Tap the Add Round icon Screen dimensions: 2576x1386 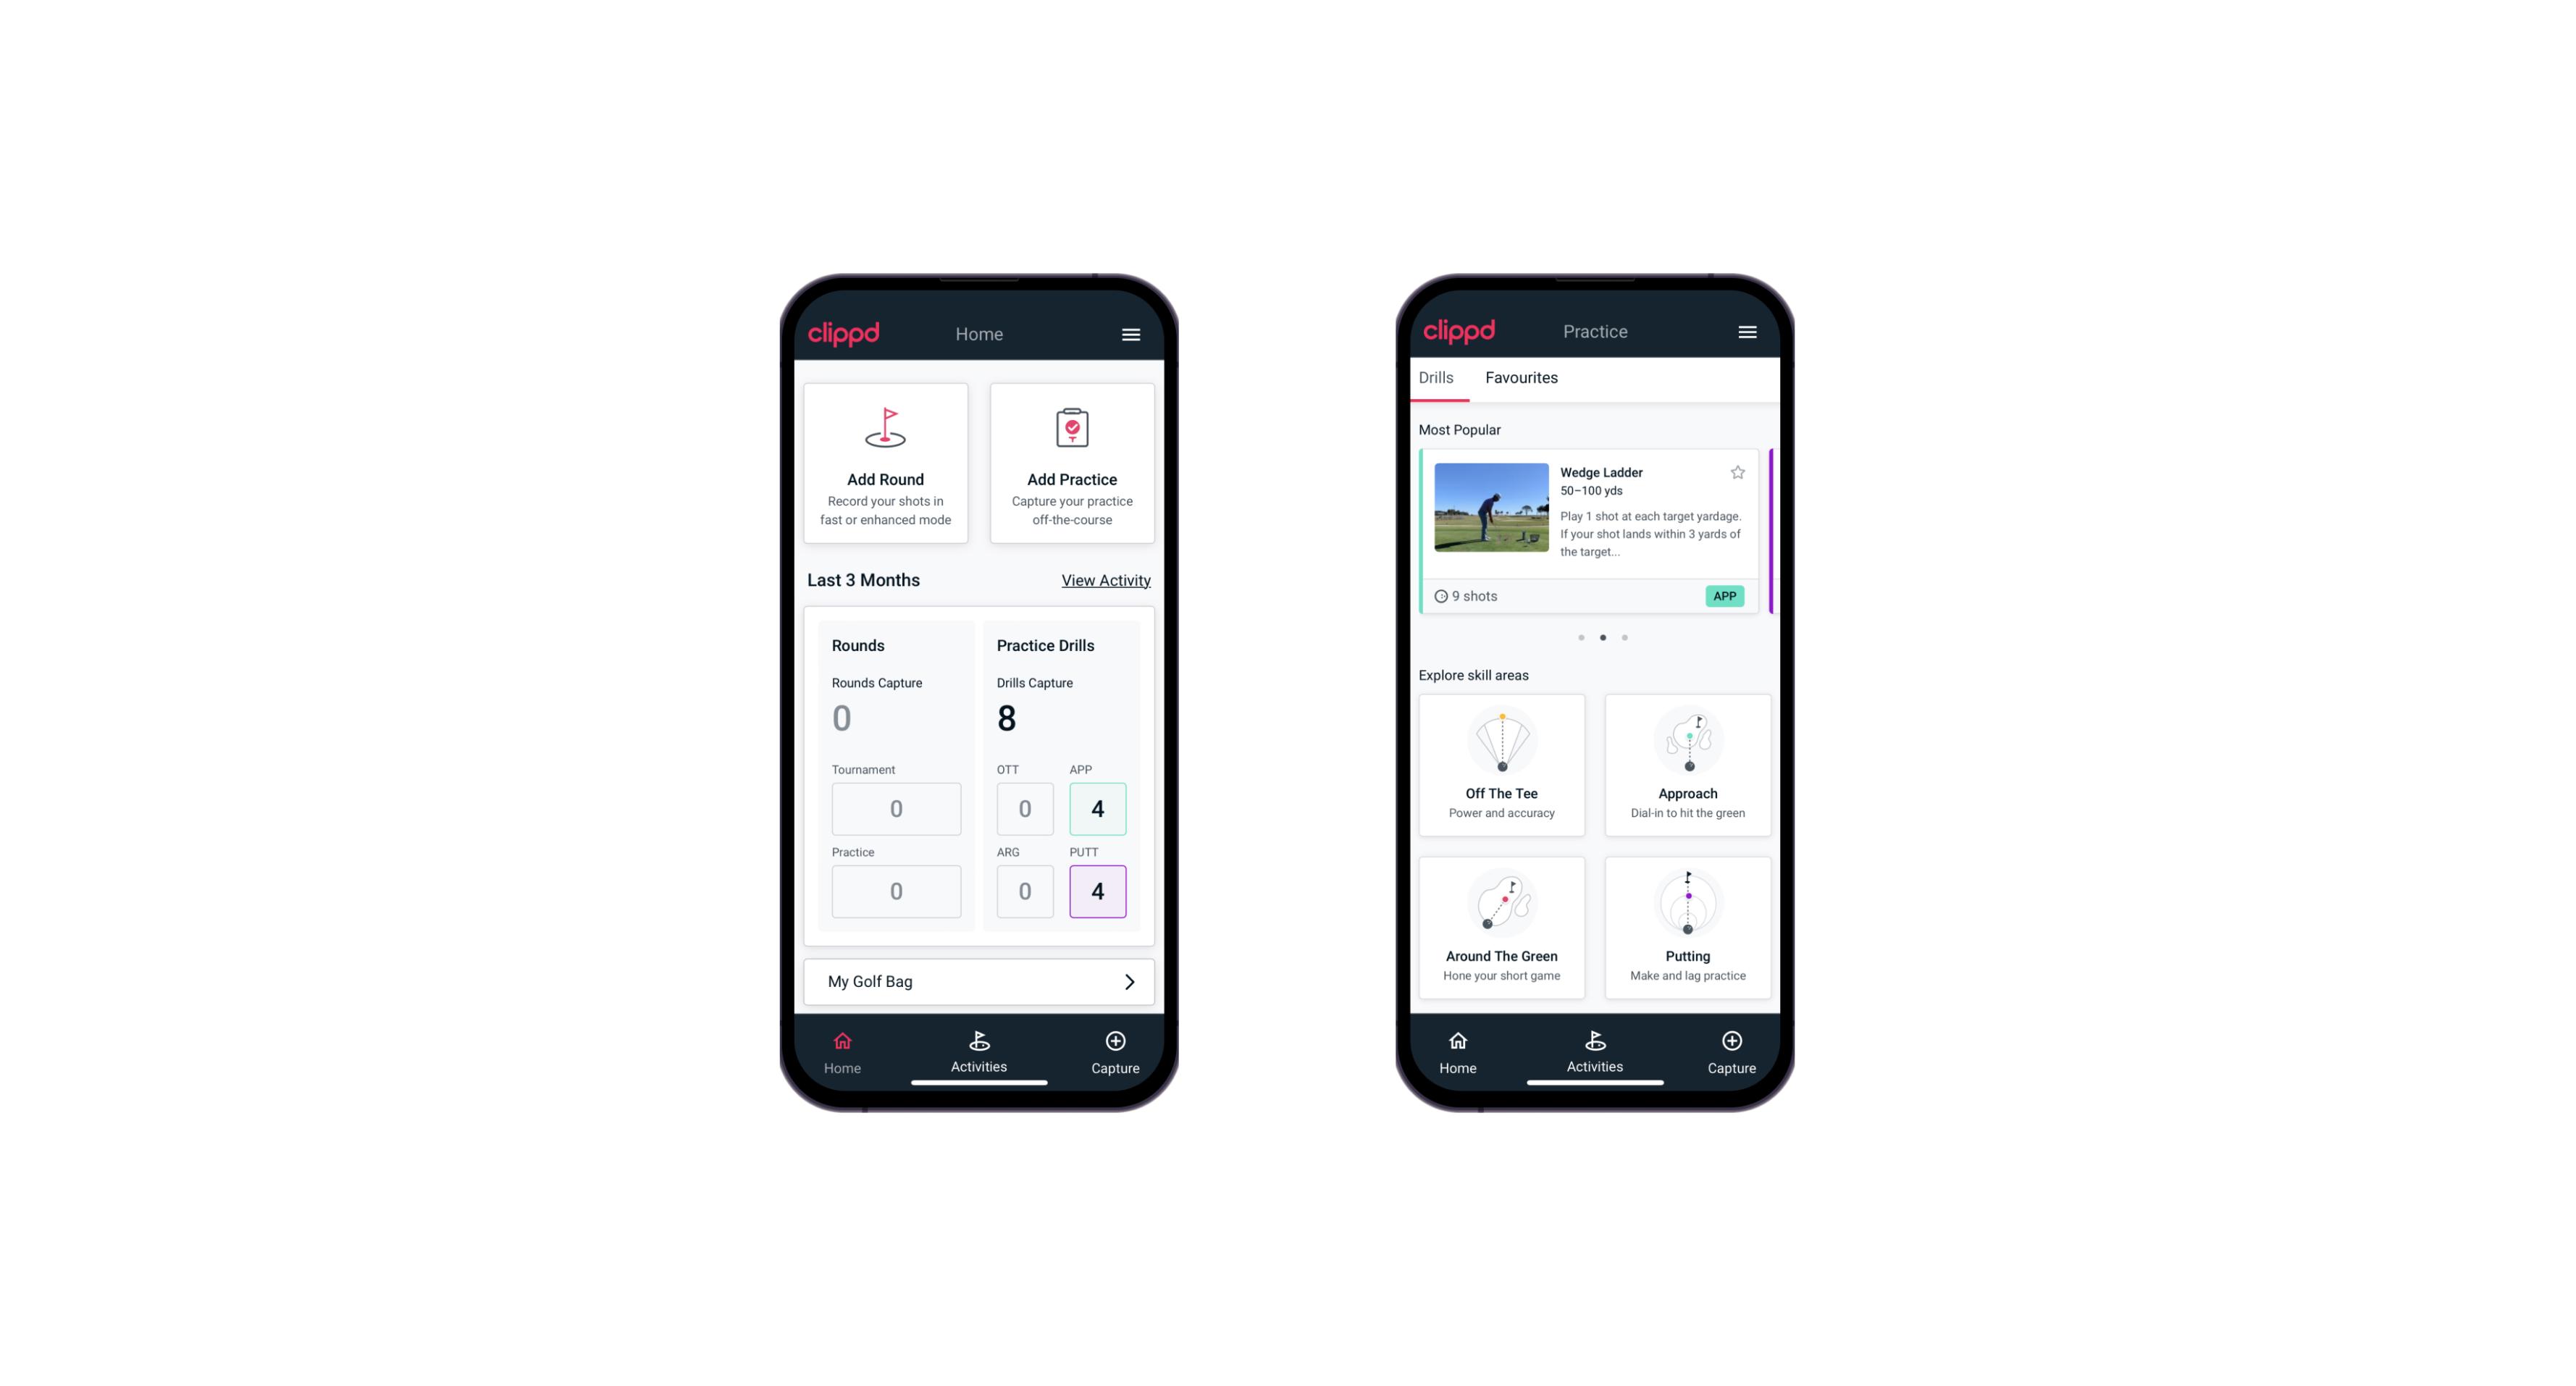886,429
